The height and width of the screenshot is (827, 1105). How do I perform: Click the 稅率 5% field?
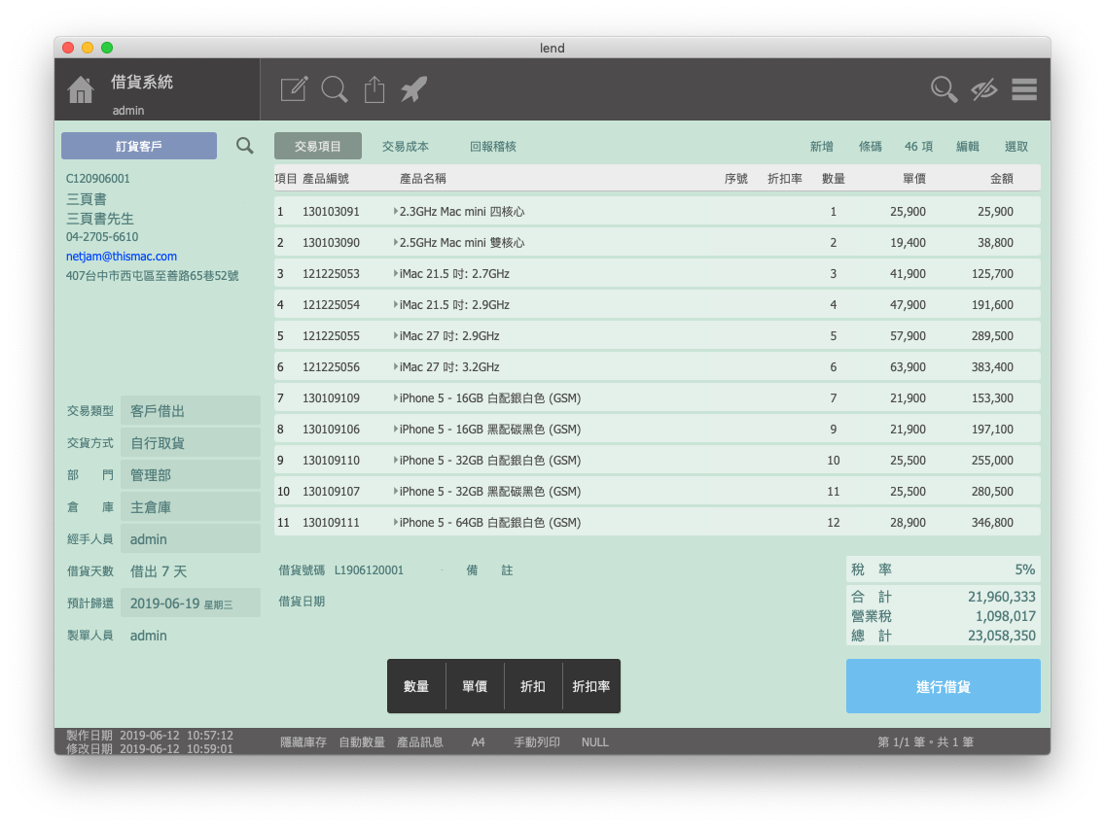tap(943, 569)
